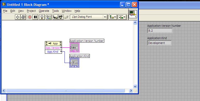The height and width of the screenshot is (101, 200).
Task: Expand the Align Objects dropdown
Action: [x=113, y=17]
